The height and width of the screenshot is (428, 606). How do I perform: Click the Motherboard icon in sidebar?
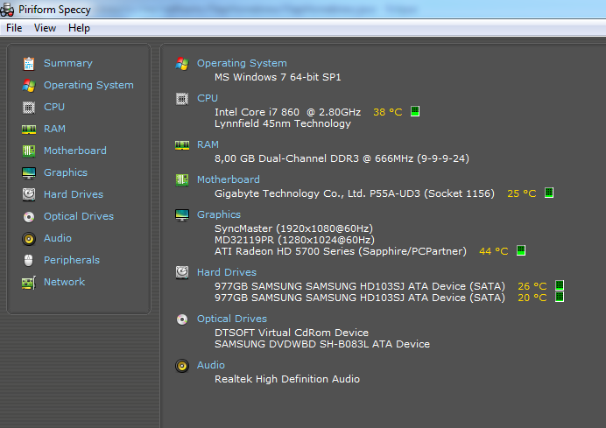click(29, 151)
